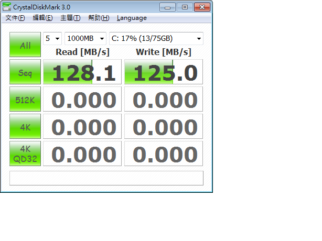Select the Seq read result 128.1
This screenshot has width=322, height=241.
point(82,72)
